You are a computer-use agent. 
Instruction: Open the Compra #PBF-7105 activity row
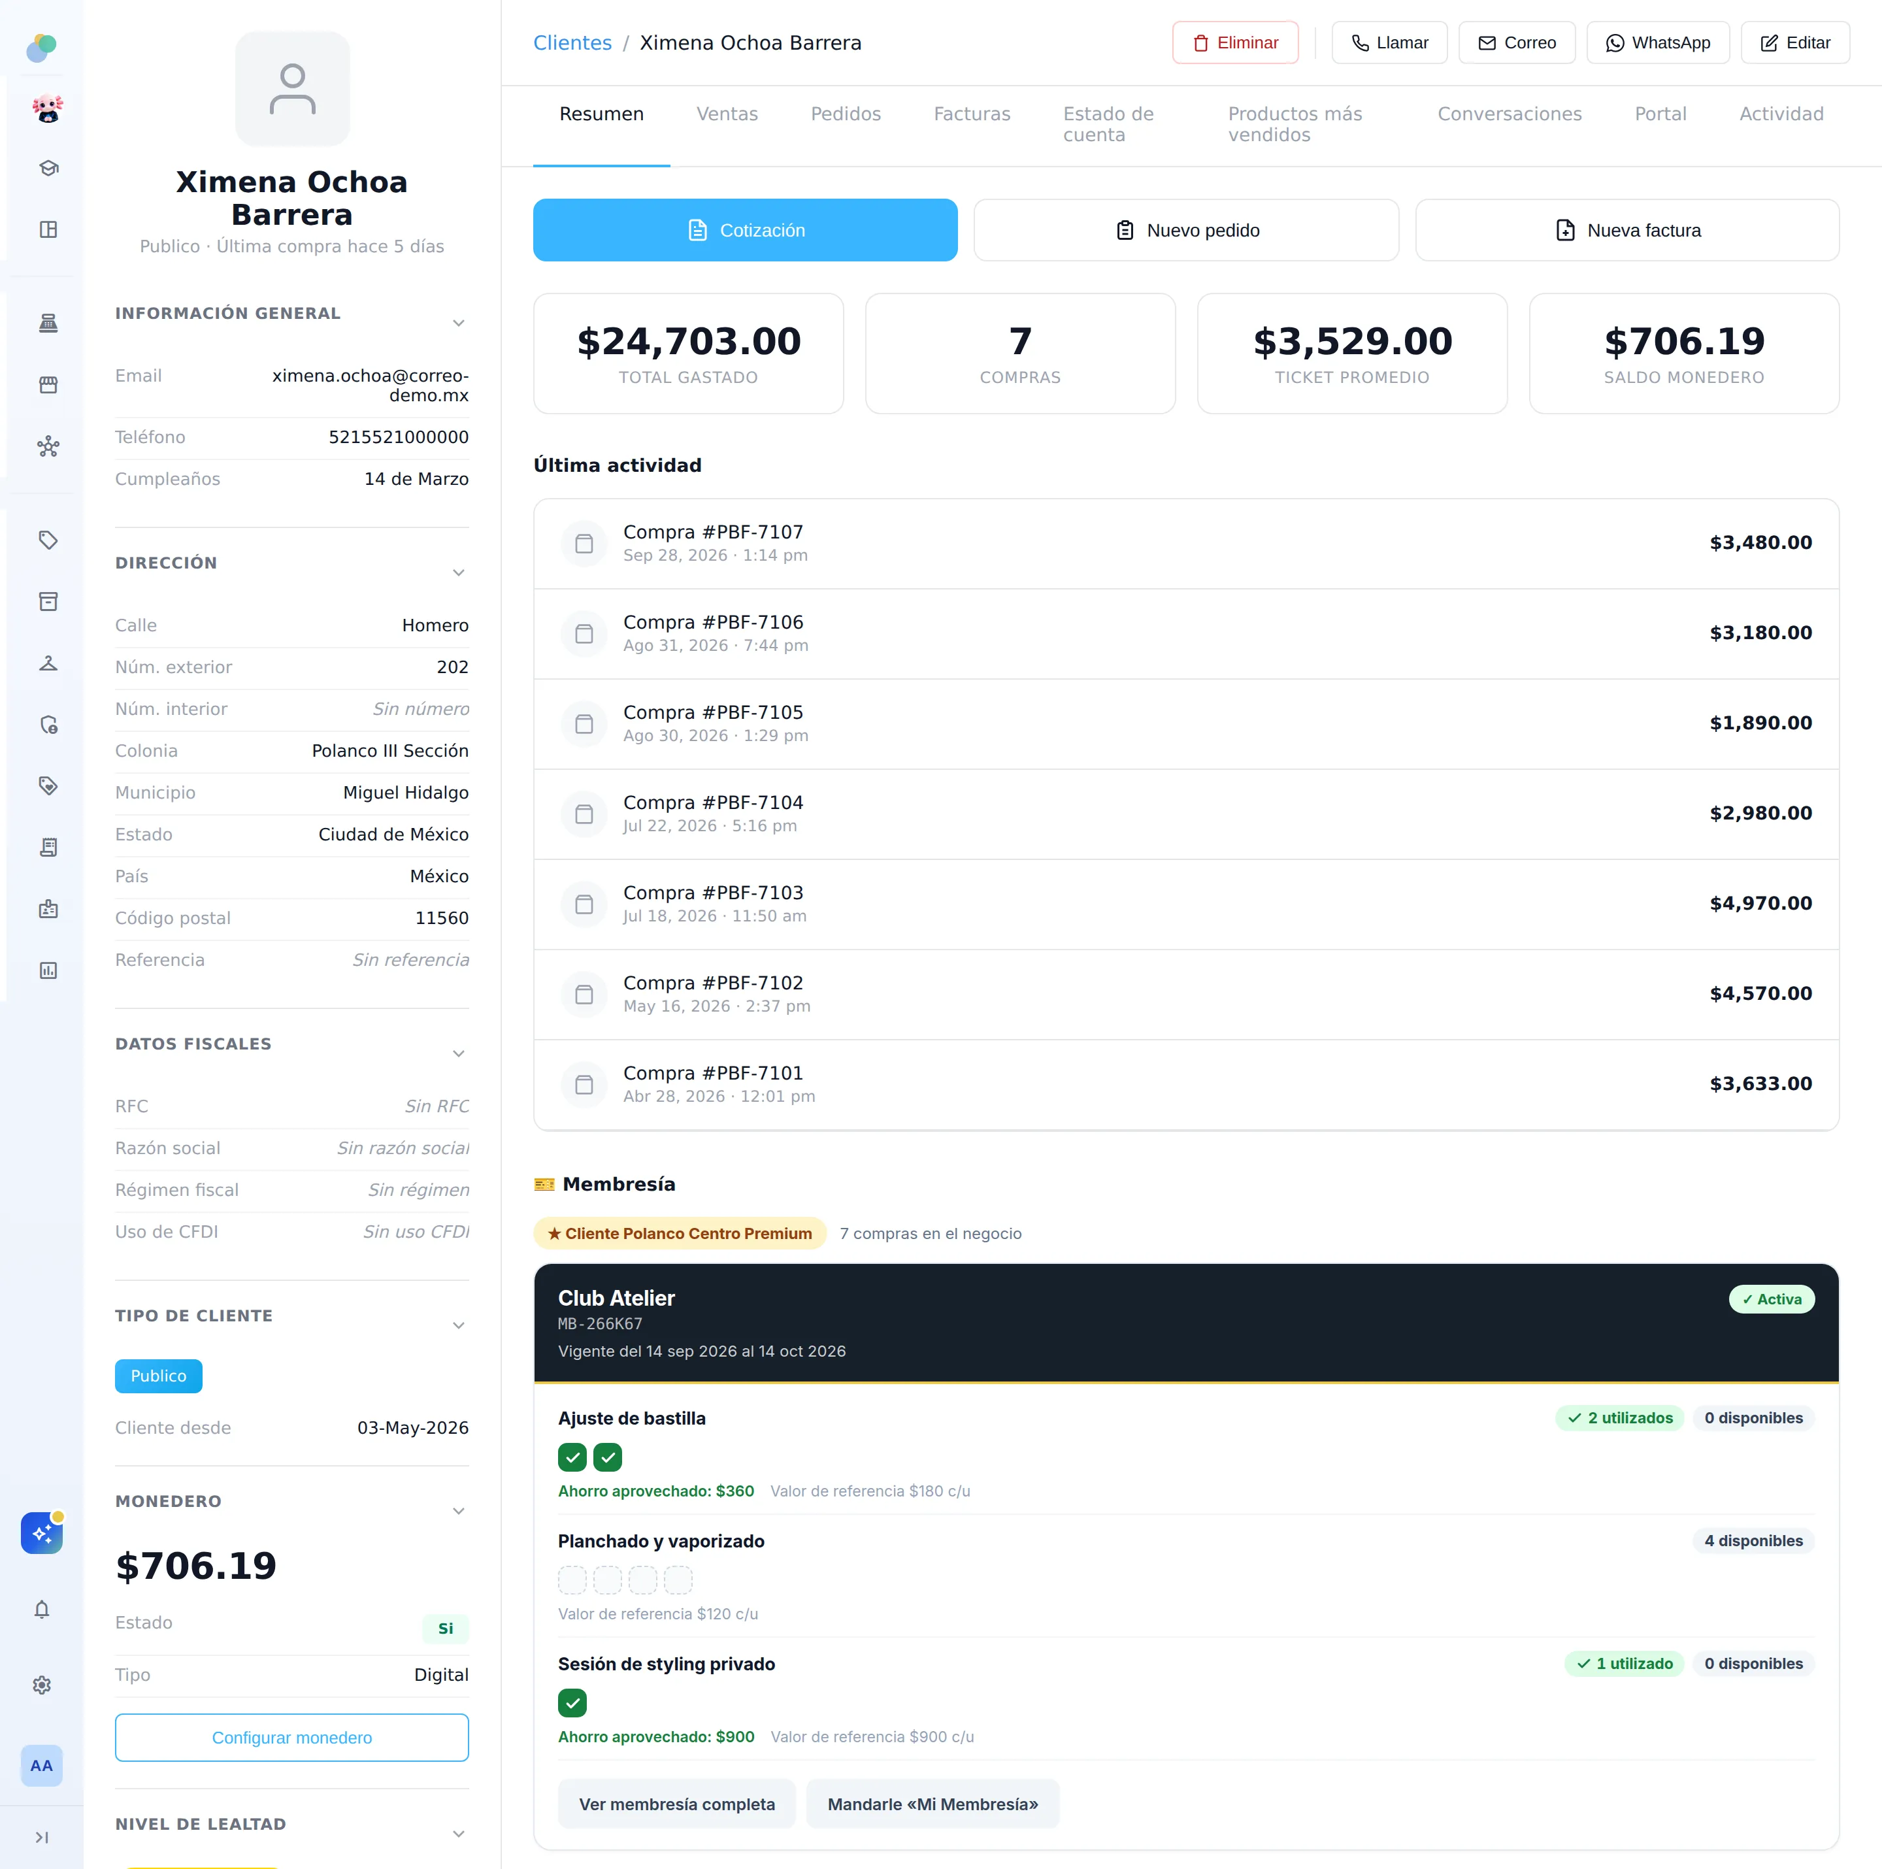point(1187,723)
